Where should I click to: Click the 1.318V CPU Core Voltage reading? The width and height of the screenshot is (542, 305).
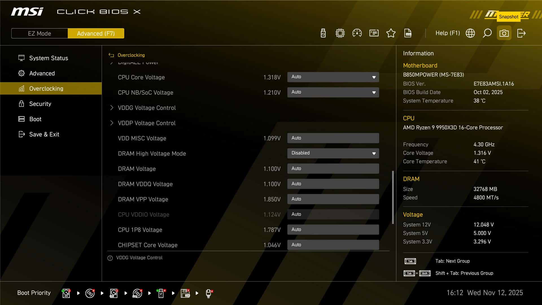pyautogui.click(x=272, y=77)
